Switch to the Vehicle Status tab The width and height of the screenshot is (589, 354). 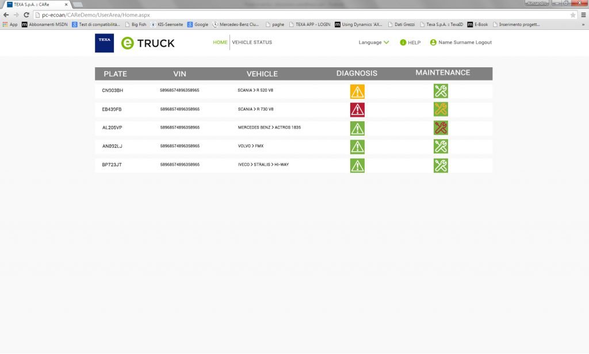[x=252, y=43]
